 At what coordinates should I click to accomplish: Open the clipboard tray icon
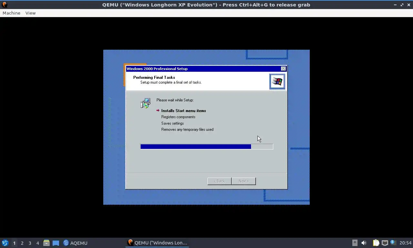(376, 243)
